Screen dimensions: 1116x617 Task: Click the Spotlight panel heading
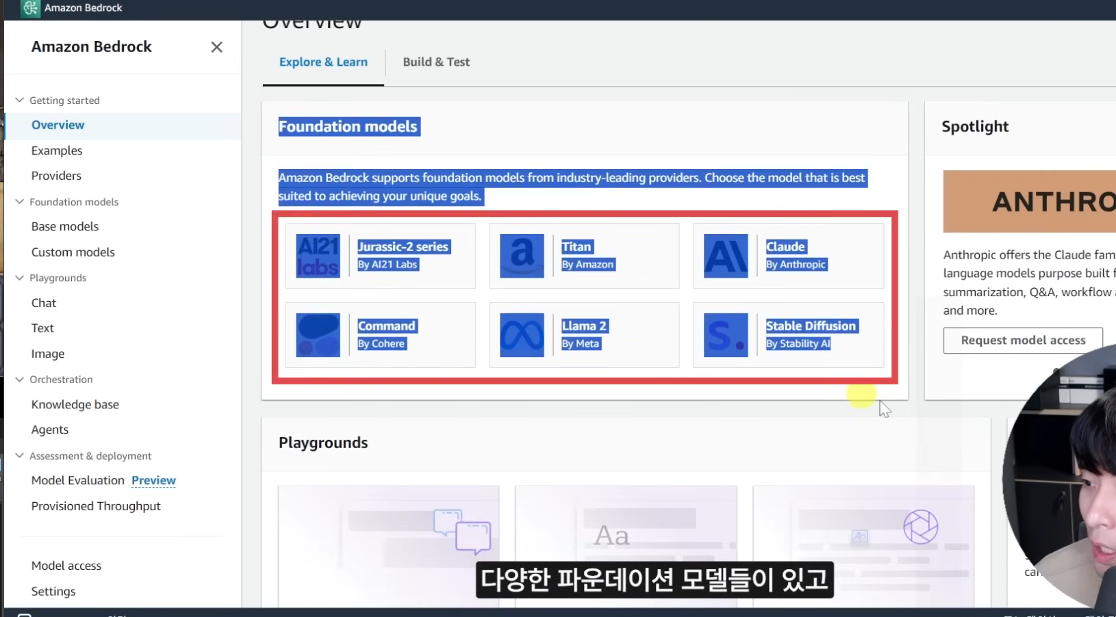975,127
